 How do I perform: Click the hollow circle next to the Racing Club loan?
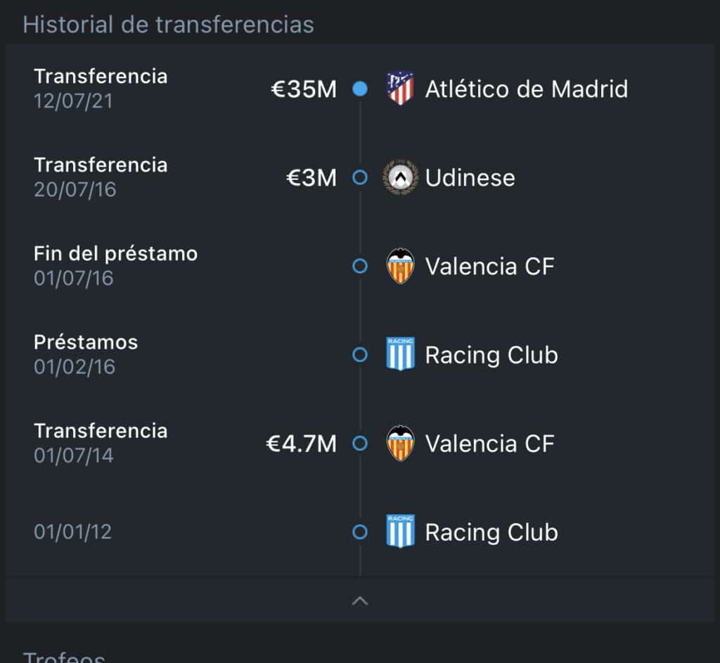(x=360, y=354)
